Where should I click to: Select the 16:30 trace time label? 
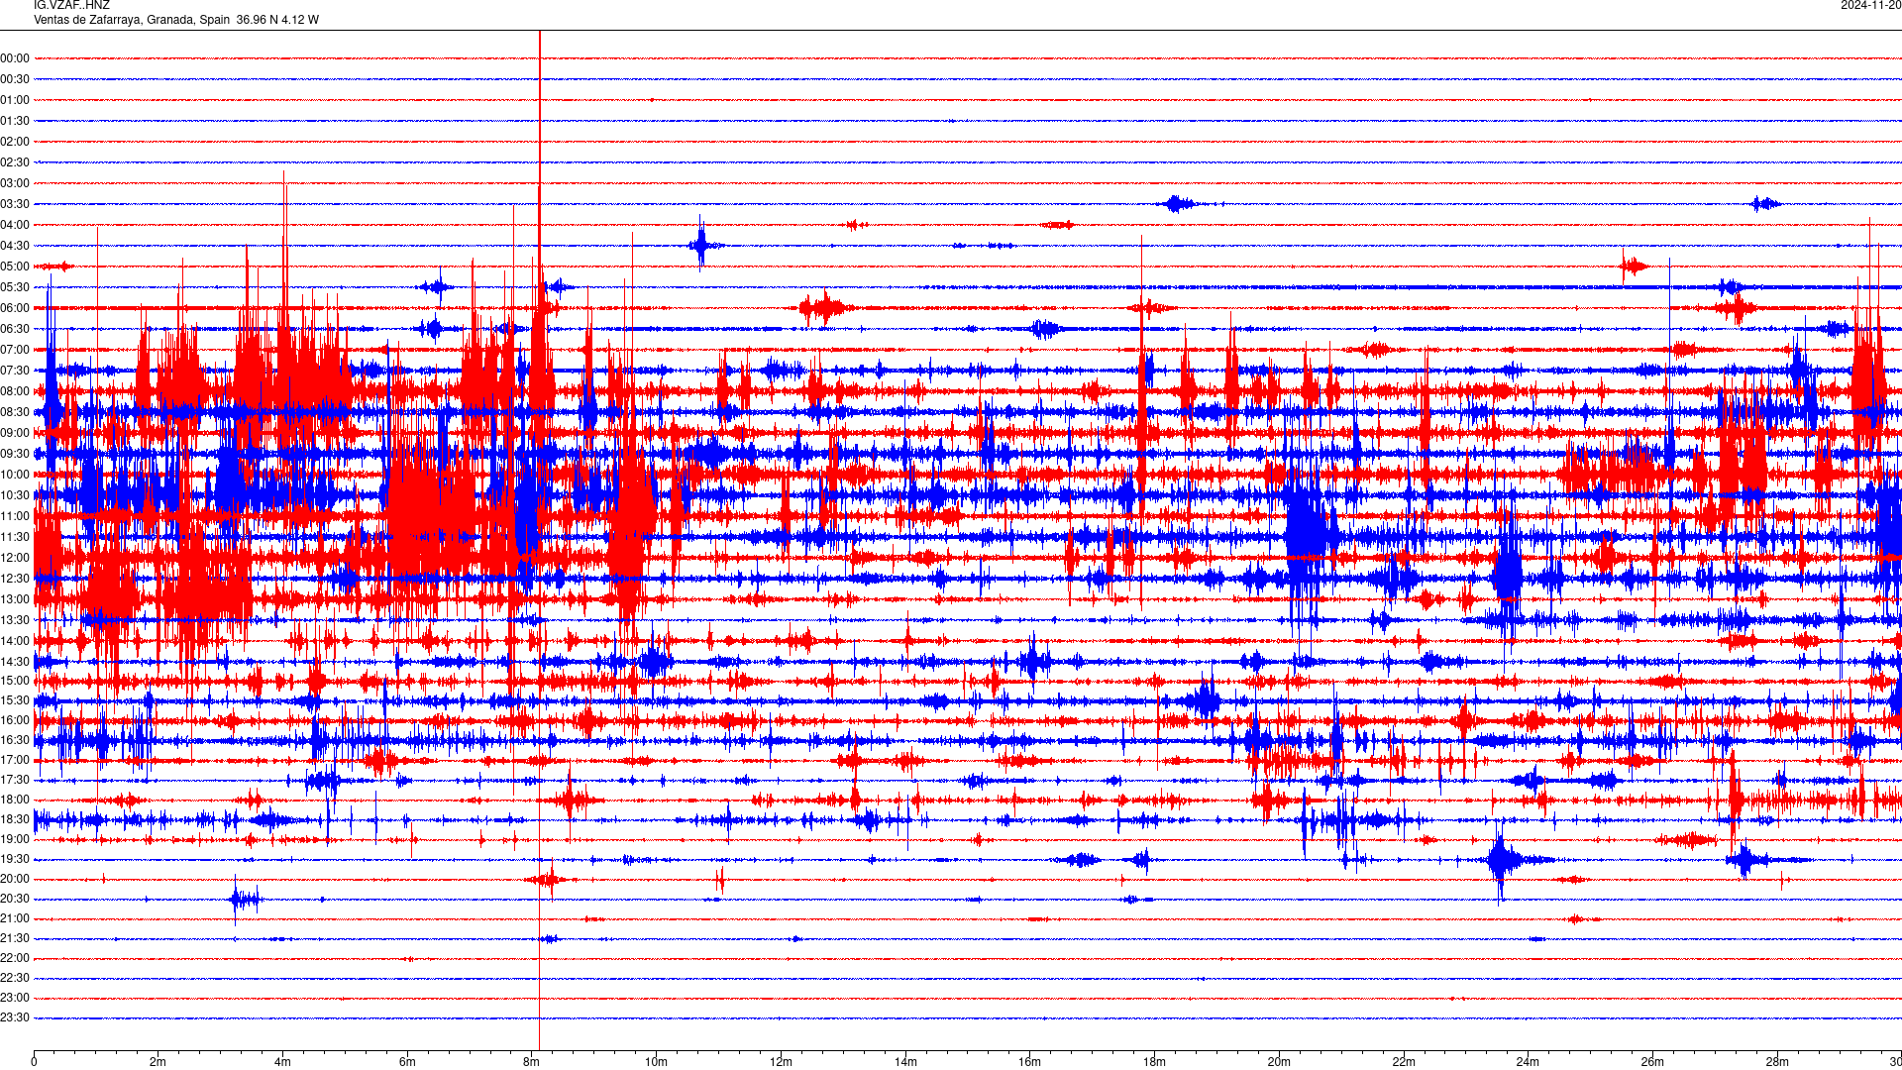click(x=15, y=740)
